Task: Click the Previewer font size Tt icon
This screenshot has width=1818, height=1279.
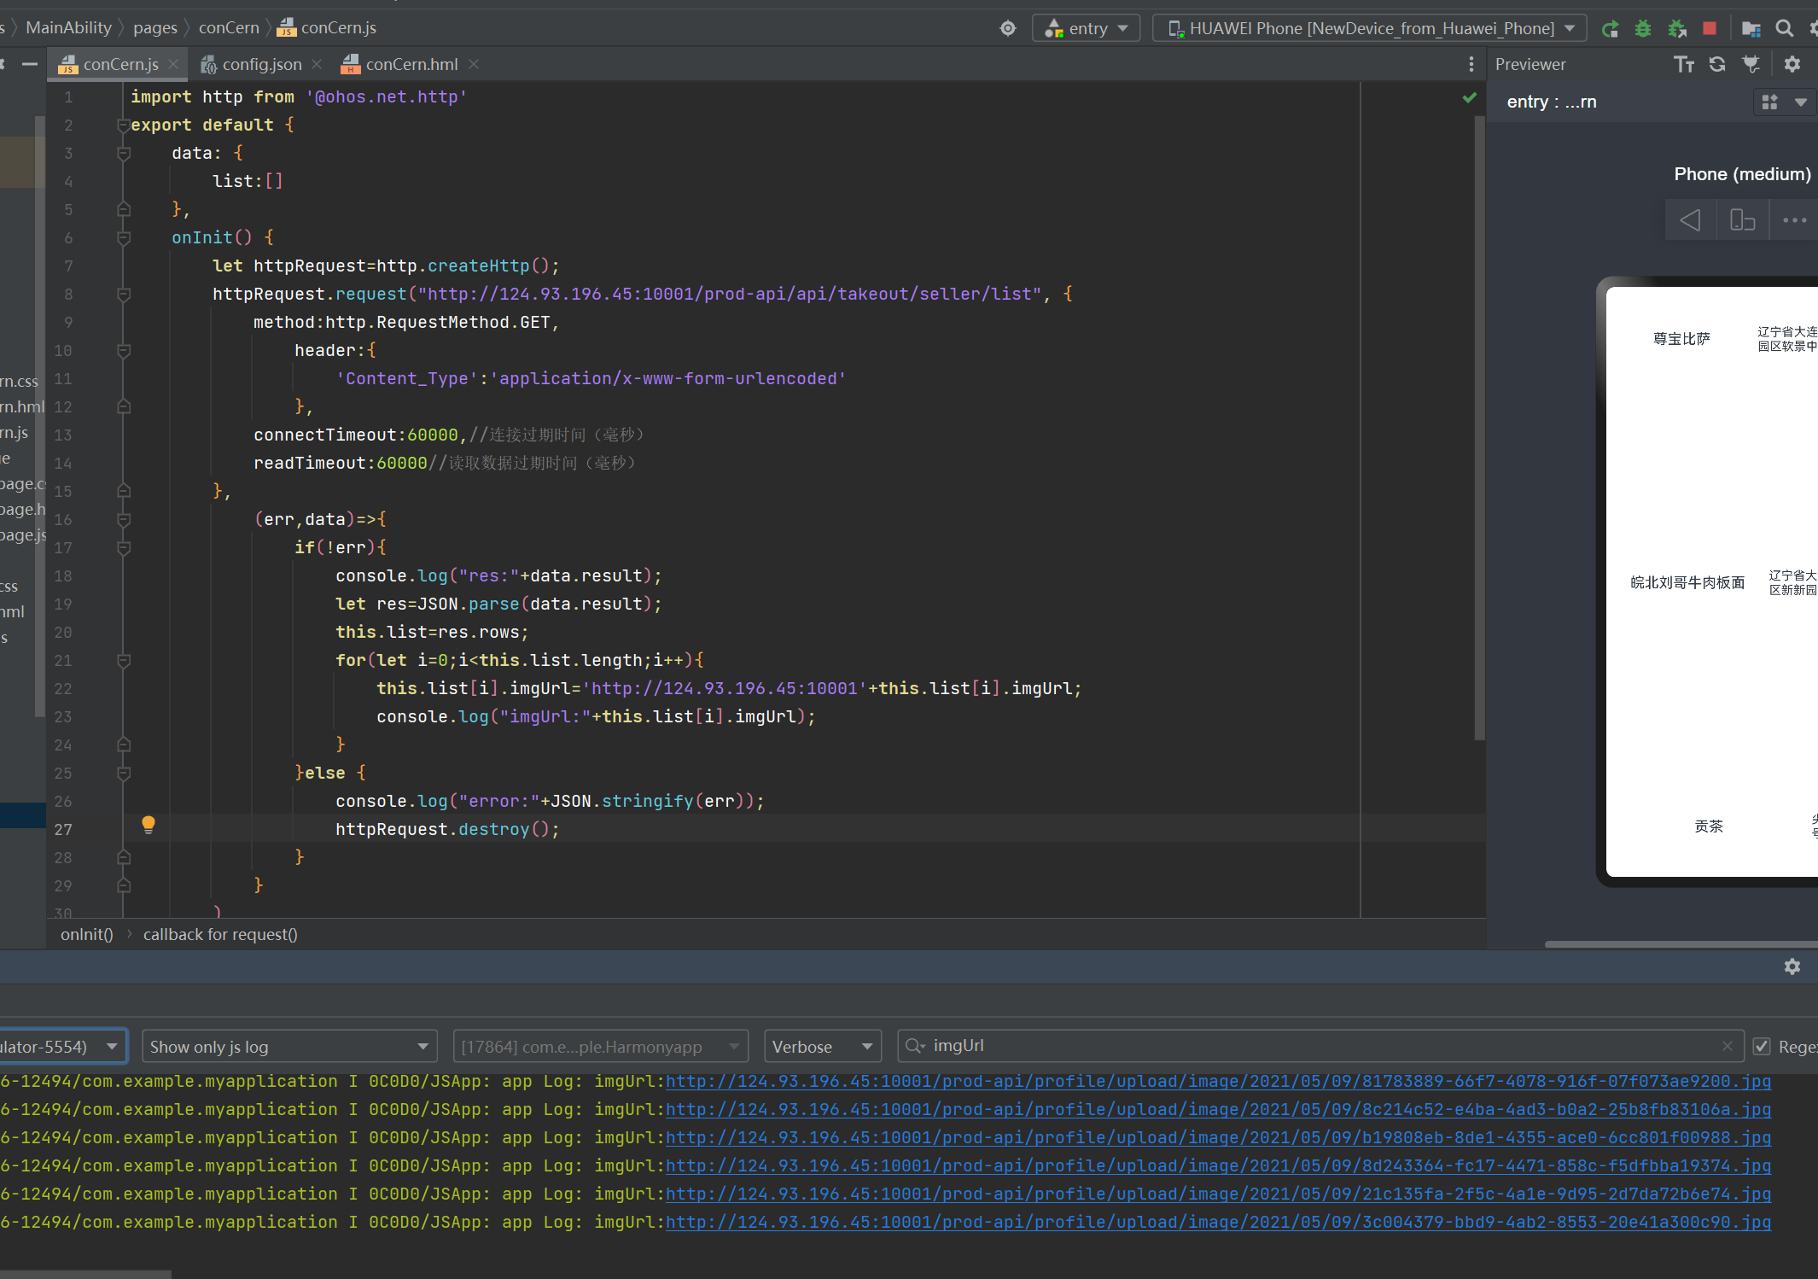Action: (1683, 64)
